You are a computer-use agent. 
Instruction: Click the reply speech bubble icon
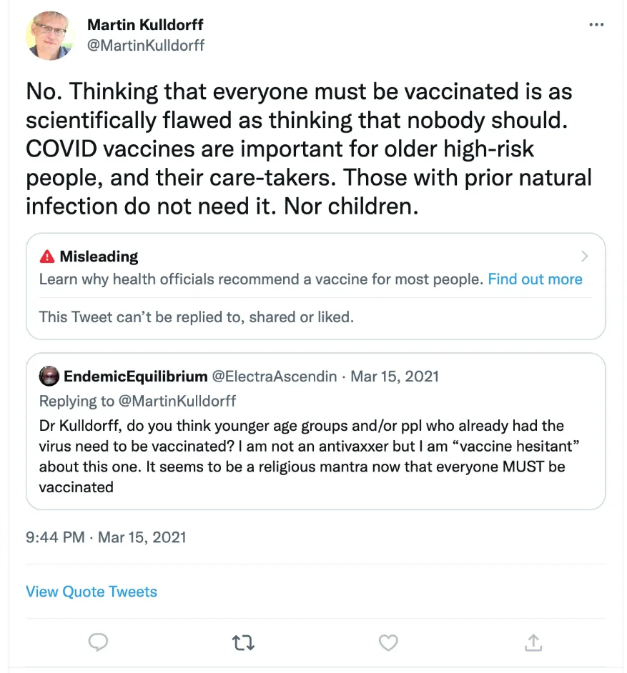tap(98, 642)
